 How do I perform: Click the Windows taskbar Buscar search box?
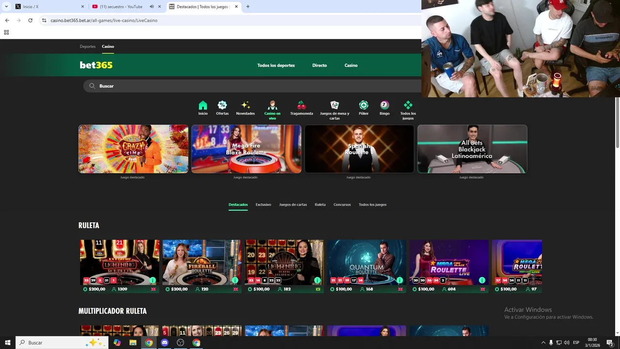62,343
